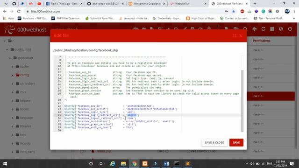Open Chrome three-dot menu
299x168 pixels.
(294, 11)
